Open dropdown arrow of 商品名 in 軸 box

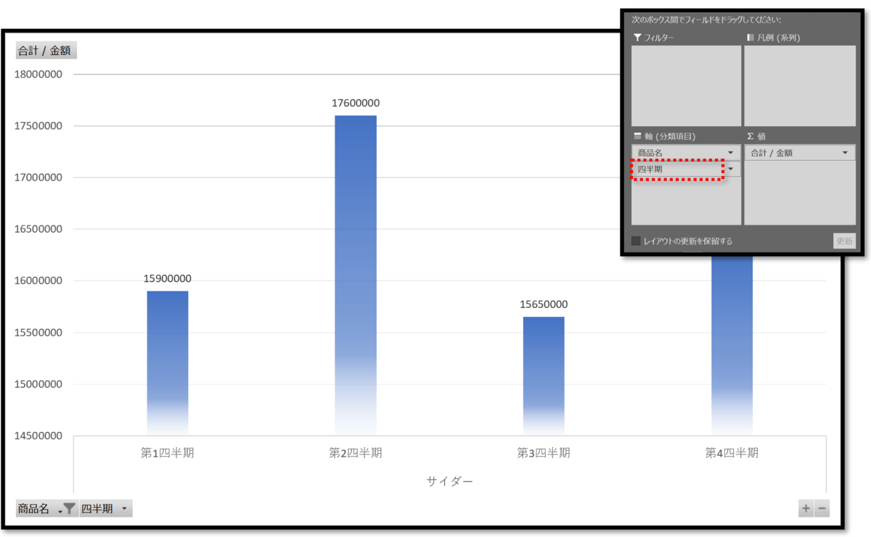pos(730,153)
